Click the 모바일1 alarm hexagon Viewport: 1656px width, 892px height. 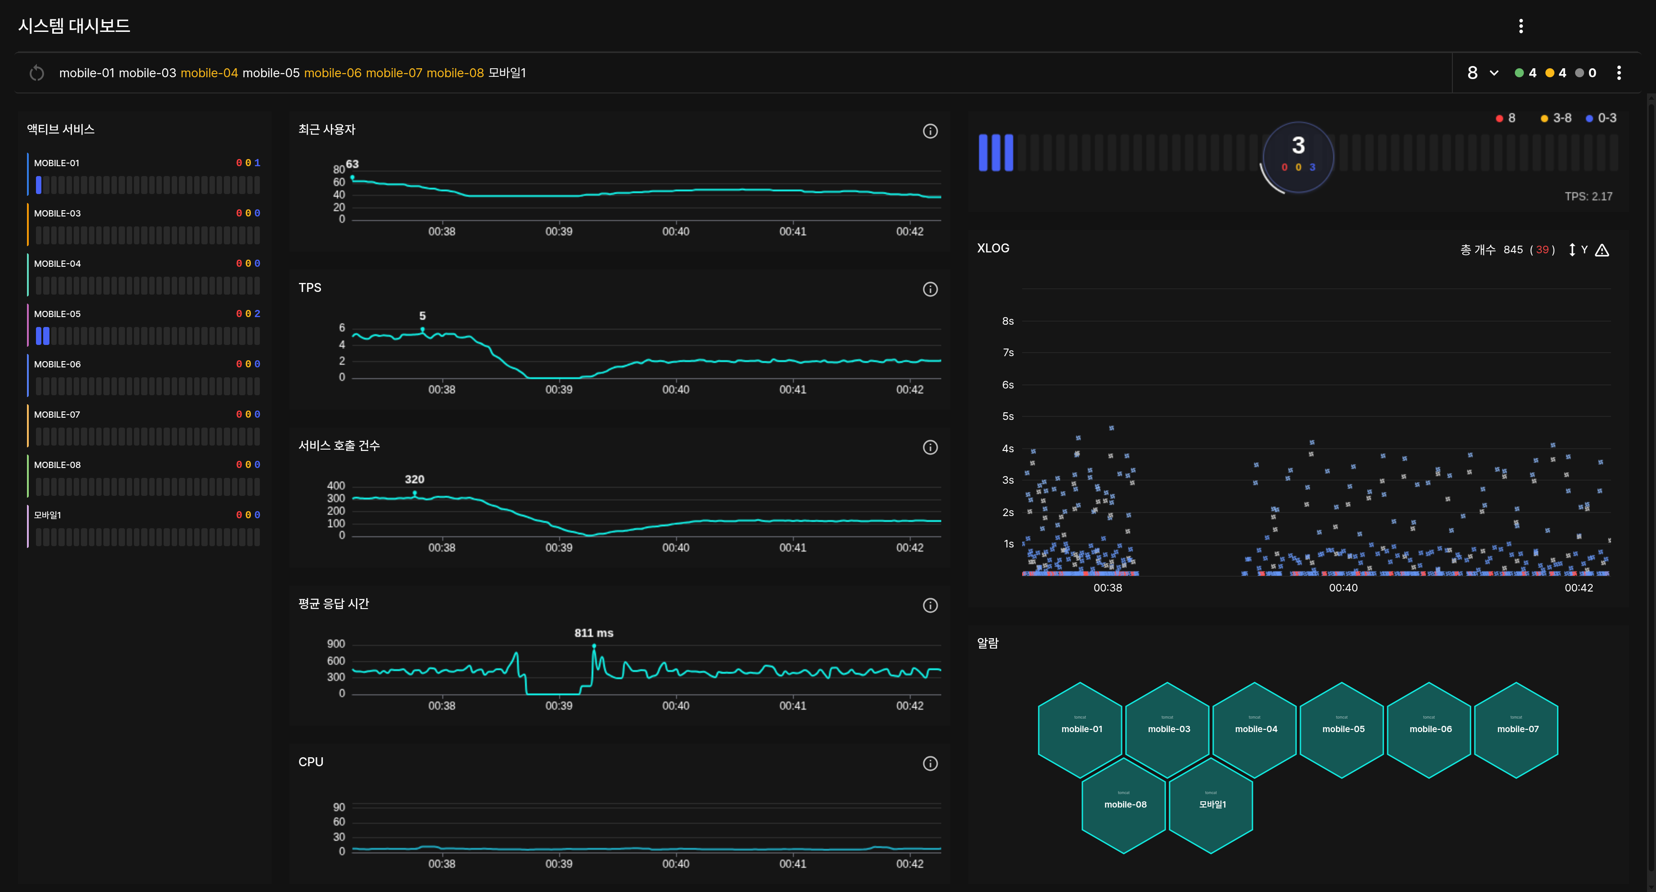[x=1212, y=805]
